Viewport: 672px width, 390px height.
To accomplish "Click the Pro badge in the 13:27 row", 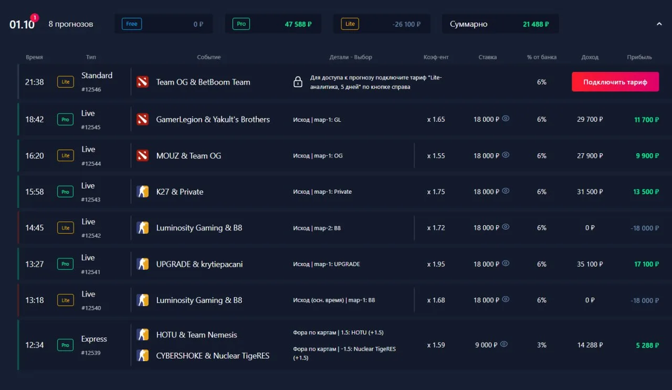I will click(x=66, y=264).
